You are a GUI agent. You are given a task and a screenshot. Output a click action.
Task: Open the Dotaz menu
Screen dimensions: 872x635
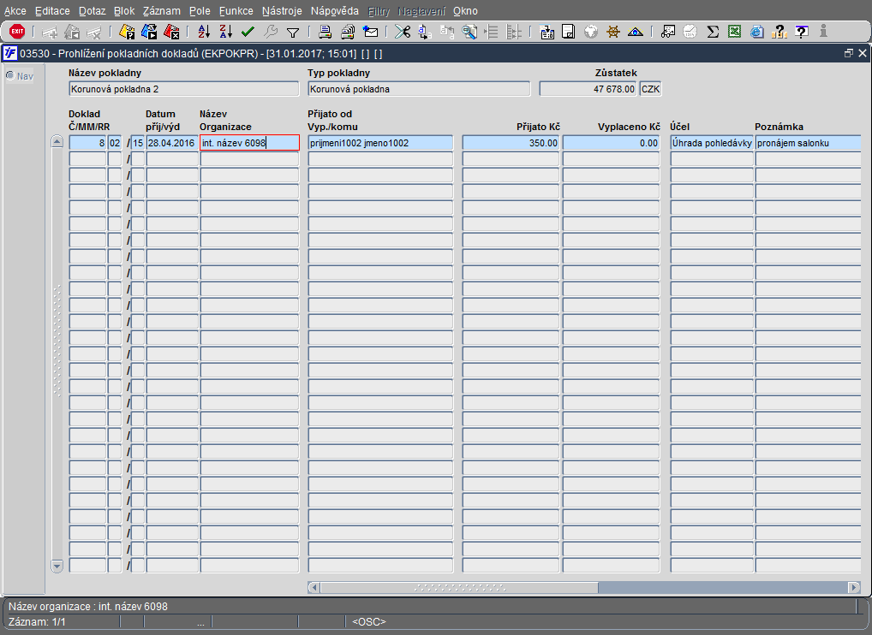(92, 11)
